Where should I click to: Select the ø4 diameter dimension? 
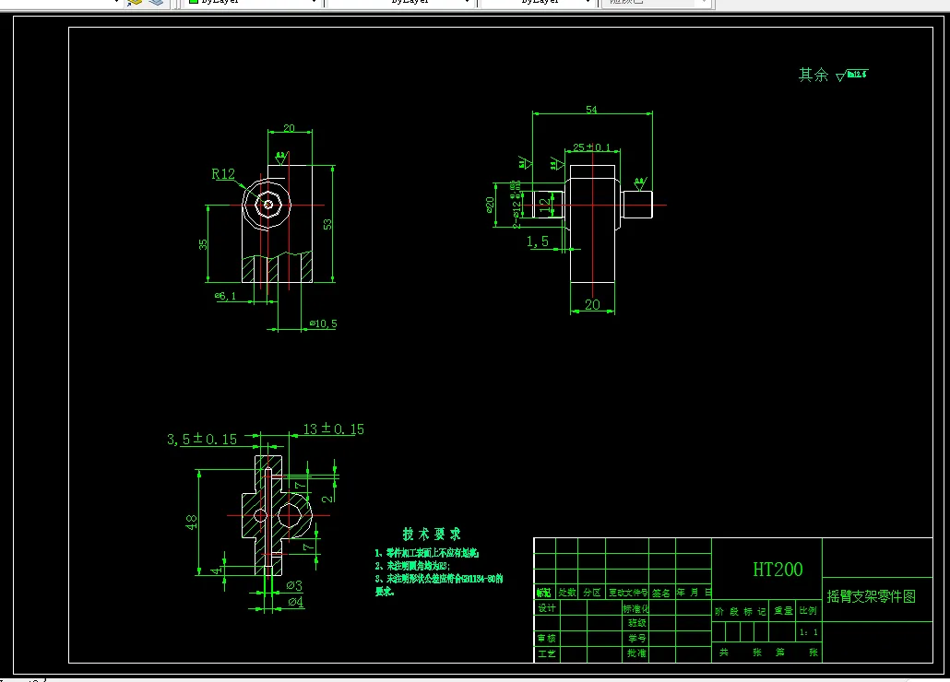[x=295, y=602]
